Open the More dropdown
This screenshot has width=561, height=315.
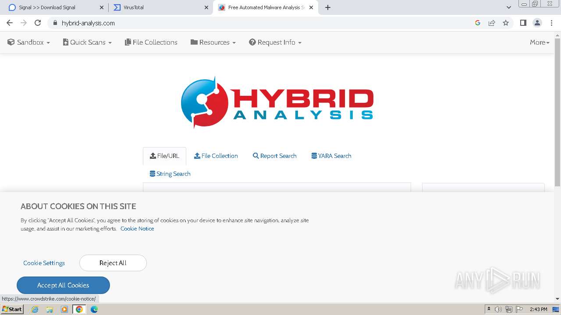point(540,42)
